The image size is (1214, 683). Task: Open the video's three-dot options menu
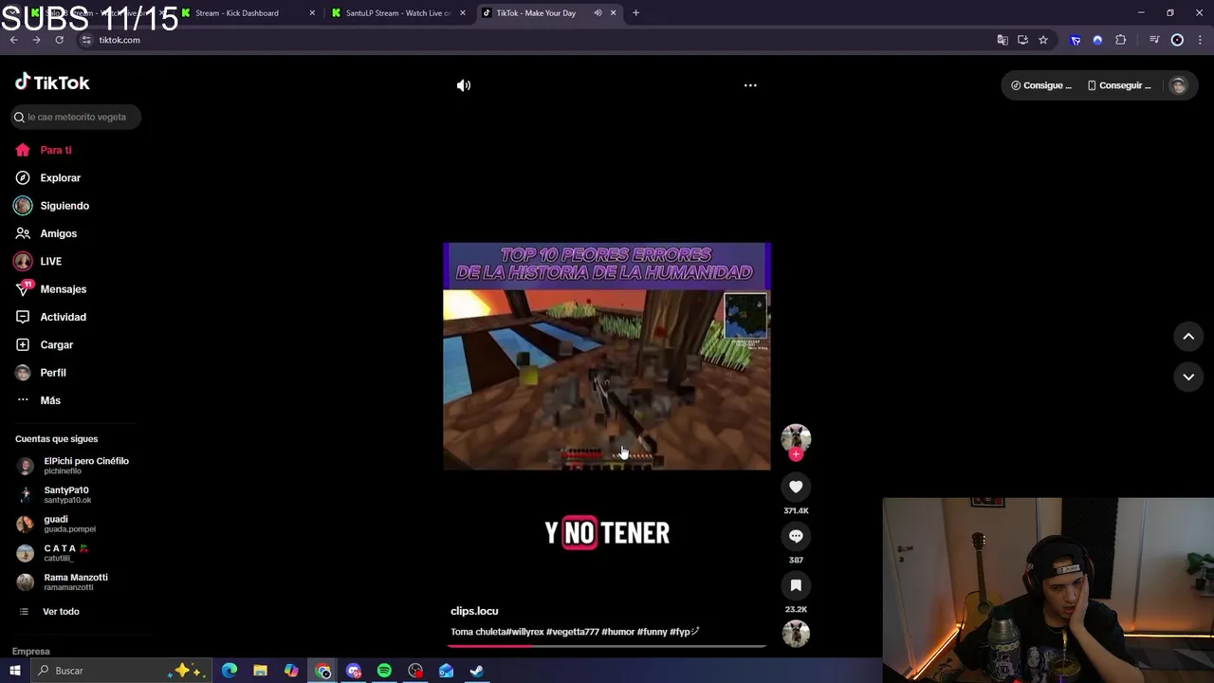pos(750,85)
